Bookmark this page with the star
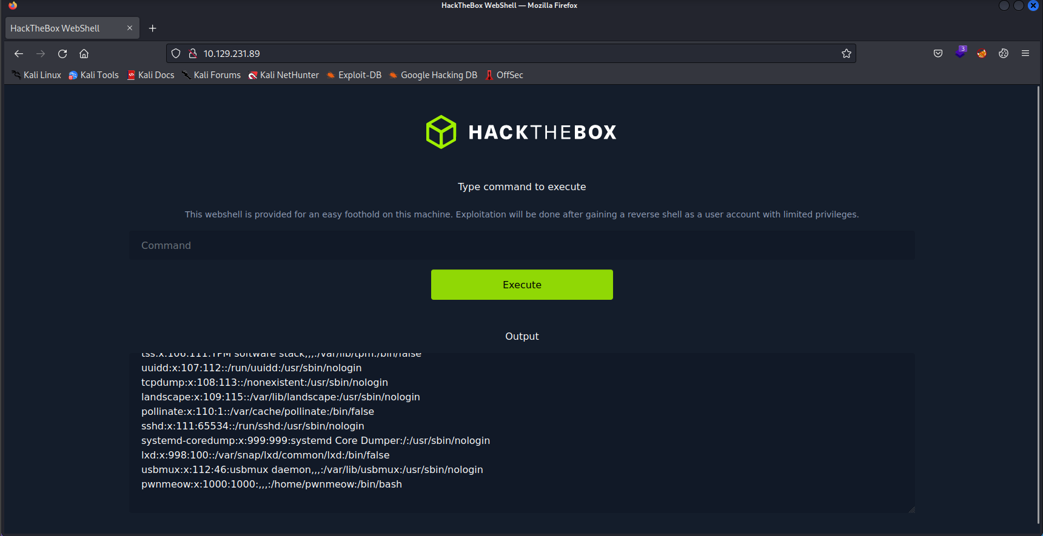This screenshot has width=1043, height=536. click(x=847, y=53)
